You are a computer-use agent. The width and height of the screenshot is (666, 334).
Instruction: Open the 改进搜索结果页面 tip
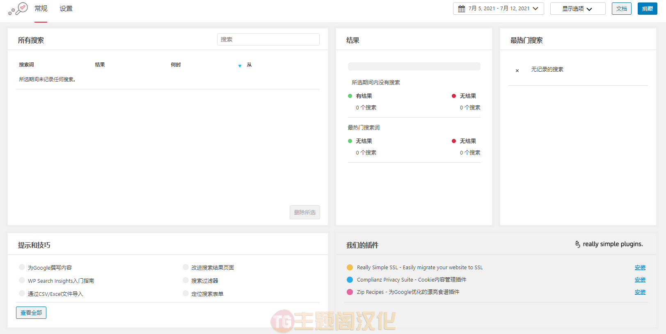coord(213,268)
